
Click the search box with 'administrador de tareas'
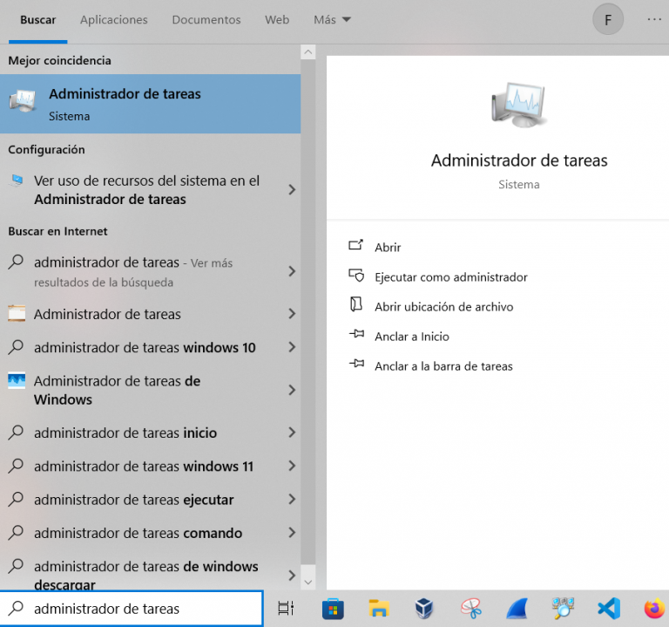pyautogui.click(x=131, y=609)
